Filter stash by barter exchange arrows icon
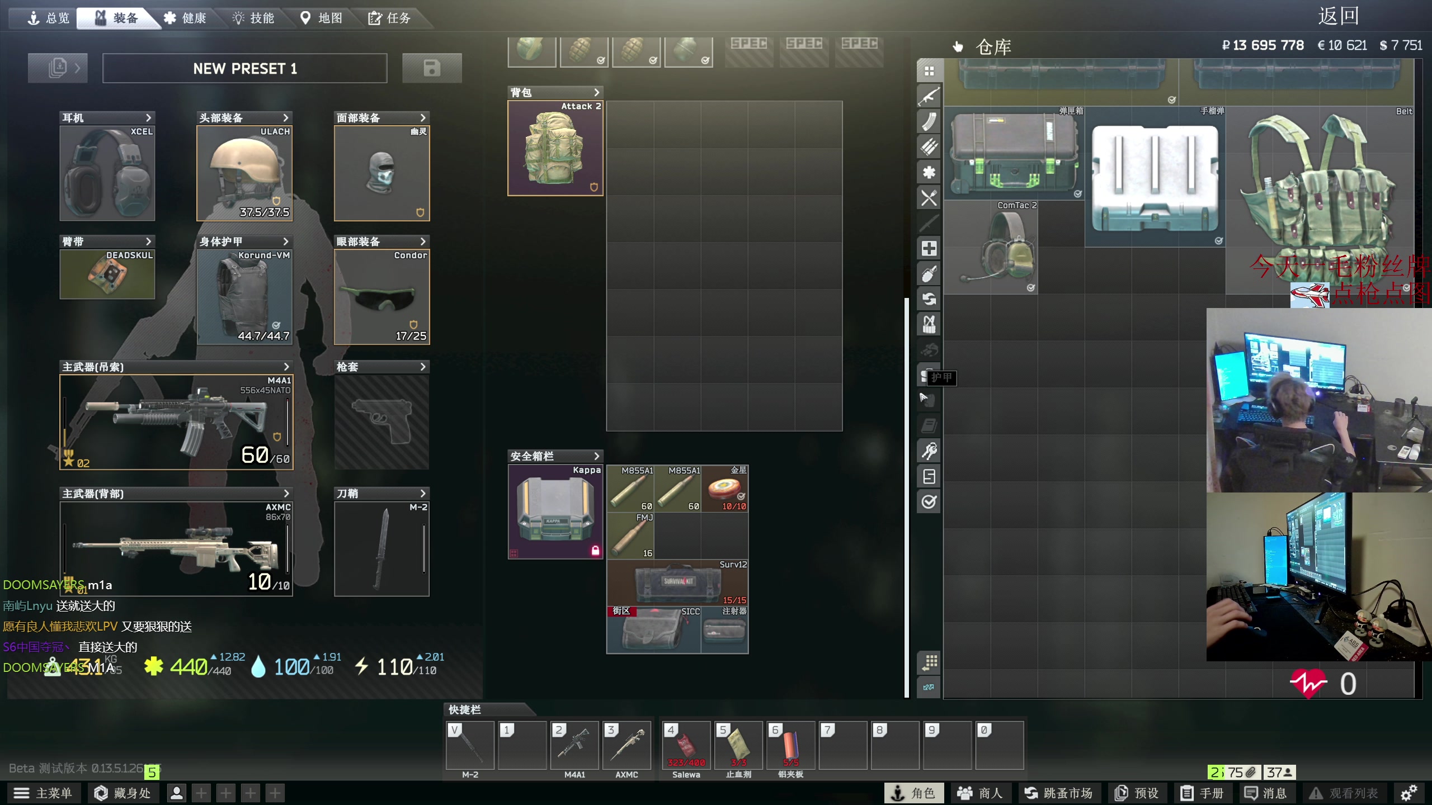The height and width of the screenshot is (805, 1432). [x=929, y=299]
